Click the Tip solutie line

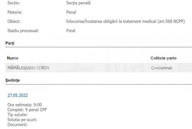(18, 115)
